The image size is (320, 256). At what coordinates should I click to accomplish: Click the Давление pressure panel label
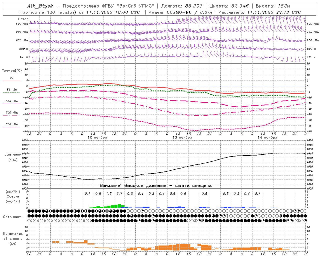(13, 154)
